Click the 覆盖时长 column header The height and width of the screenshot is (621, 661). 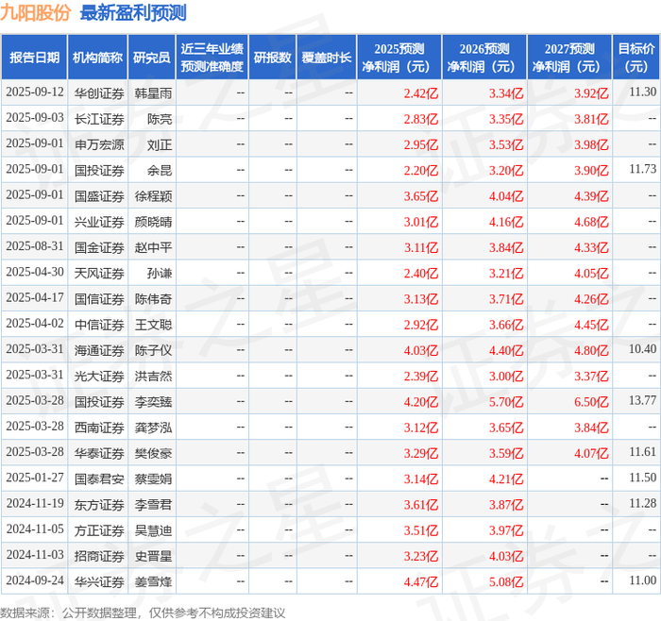[x=327, y=58]
